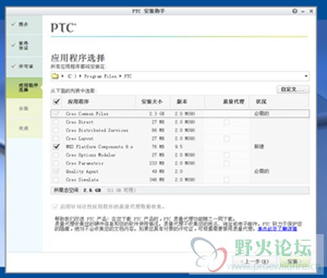Click the 应用程序 column header

[78, 101]
